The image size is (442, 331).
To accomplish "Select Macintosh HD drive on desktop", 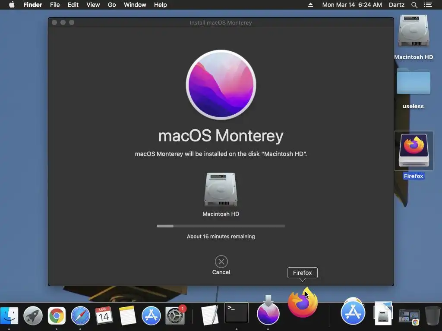I will (414, 31).
